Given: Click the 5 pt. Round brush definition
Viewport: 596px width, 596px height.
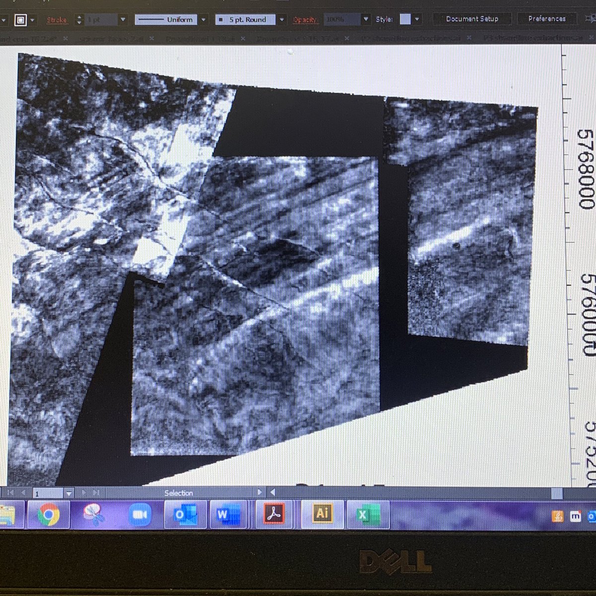Looking at the screenshot, I should click(245, 20).
